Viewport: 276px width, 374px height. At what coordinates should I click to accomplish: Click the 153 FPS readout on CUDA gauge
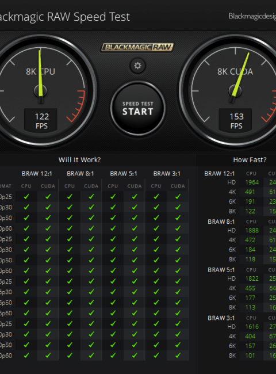click(x=236, y=121)
